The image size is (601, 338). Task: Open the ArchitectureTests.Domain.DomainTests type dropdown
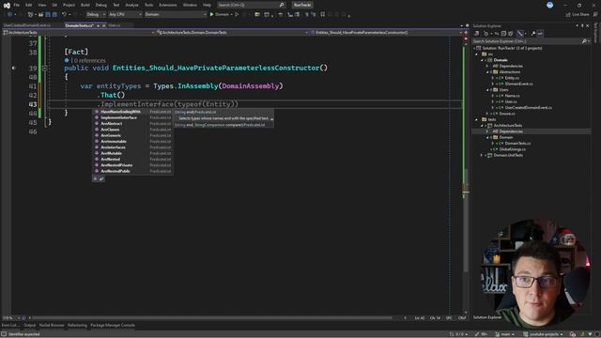233,33
